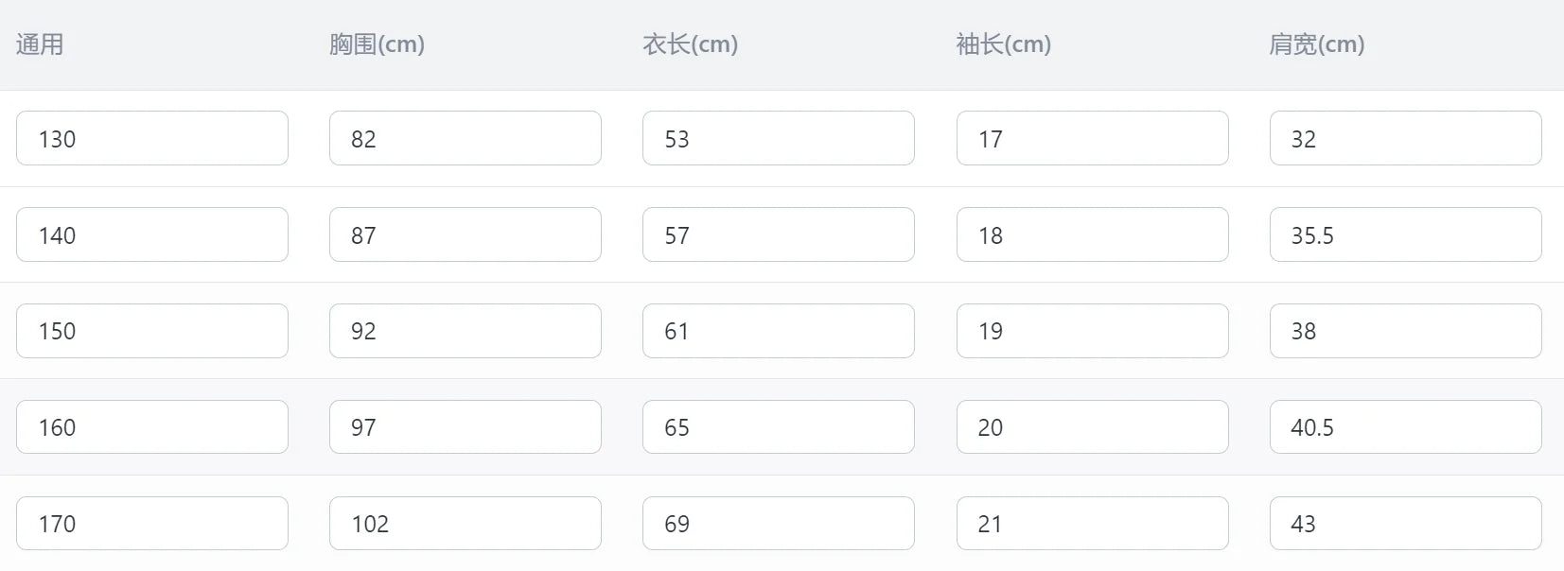Edit shoulder width field showing 32

pos(1405,138)
